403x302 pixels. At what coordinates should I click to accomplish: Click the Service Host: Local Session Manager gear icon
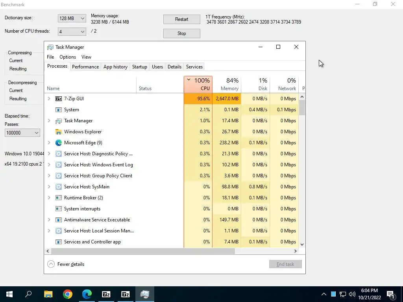59,231
